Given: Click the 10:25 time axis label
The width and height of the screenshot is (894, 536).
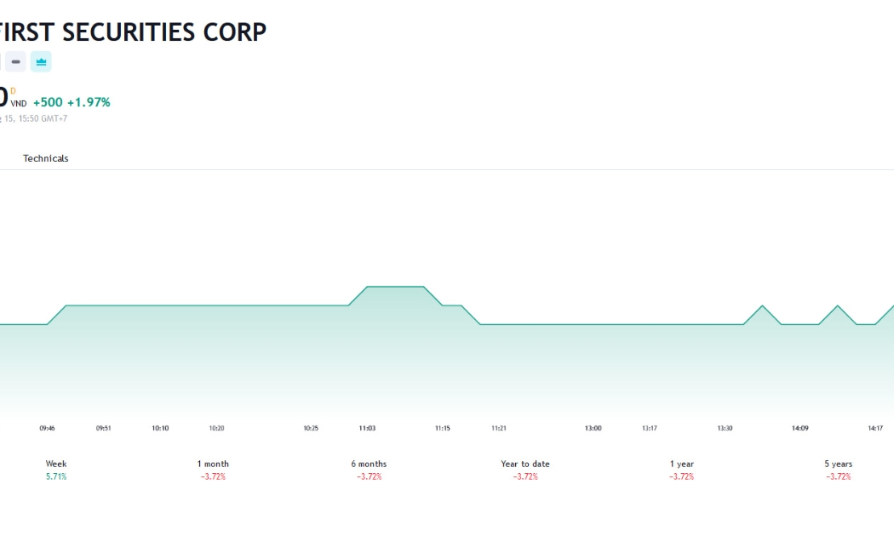Looking at the screenshot, I should pyautogui.click(x=311, y=428).
